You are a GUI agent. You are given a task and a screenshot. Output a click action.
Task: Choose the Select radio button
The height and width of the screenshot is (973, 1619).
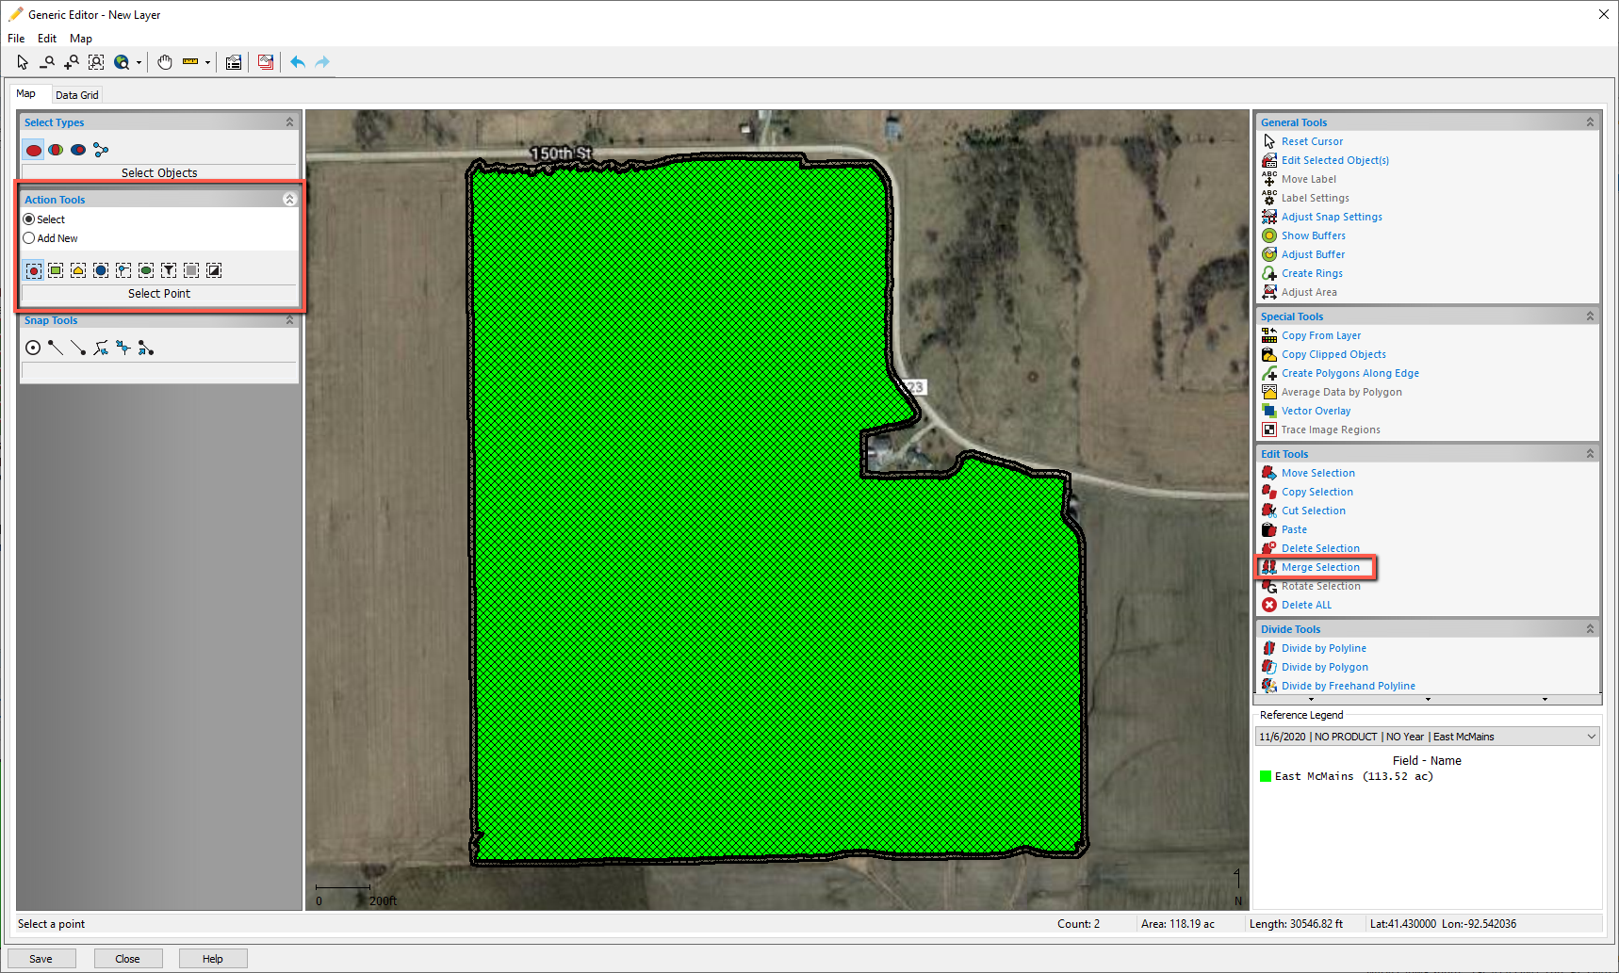29,219
